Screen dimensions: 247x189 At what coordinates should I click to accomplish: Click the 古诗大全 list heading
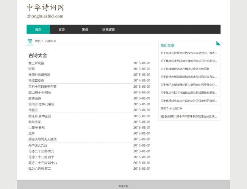pos(38,56)
